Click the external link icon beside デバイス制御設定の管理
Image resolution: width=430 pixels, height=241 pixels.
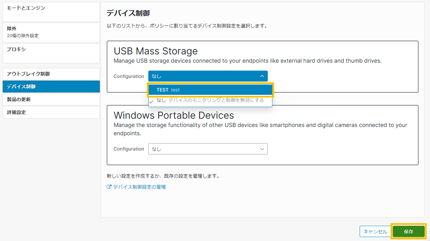tap(109, 187)
